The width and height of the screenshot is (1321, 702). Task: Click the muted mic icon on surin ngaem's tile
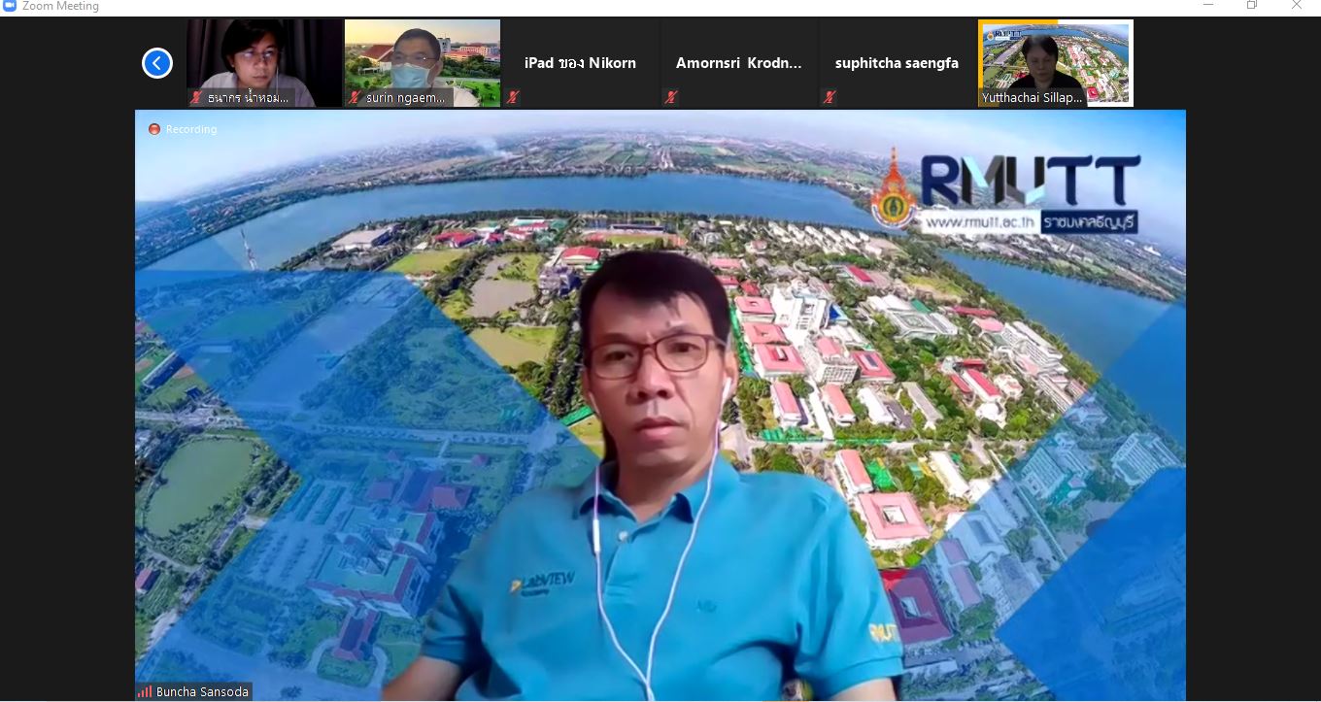(x=355, y=97)
